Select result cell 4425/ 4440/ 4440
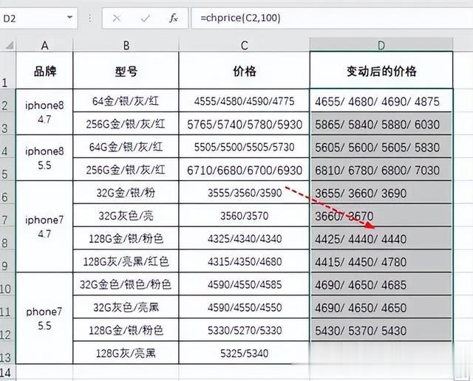Image resolution: width=473 pixels, height=381 pixels. point(381,238)
